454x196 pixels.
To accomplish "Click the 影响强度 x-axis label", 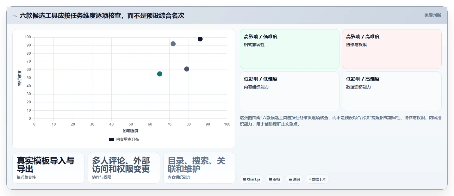I will coord(131,131).
